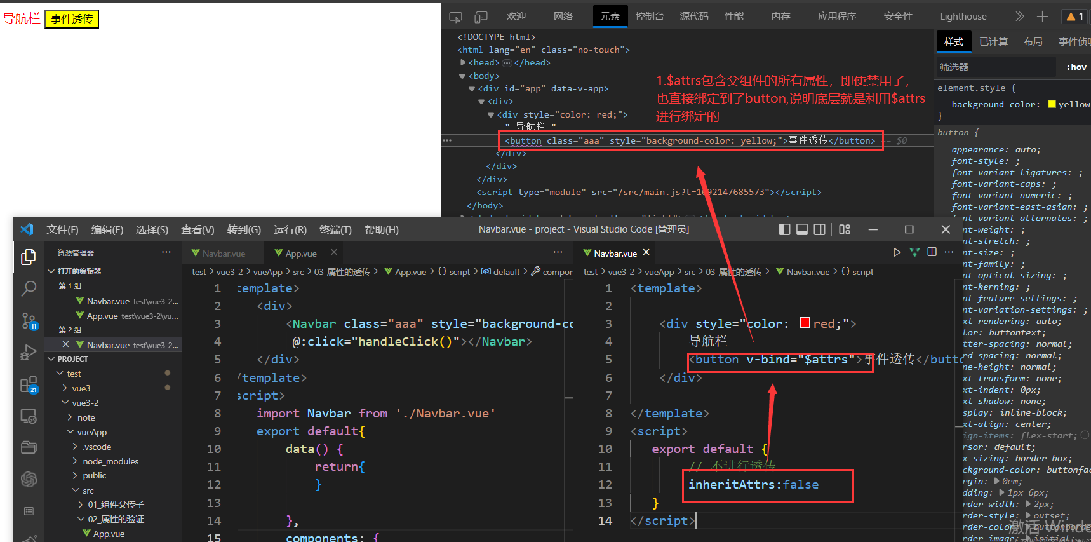Screen dimensions: 1091x542
Task: Open the 文件(F) menu
Action: 62,230
